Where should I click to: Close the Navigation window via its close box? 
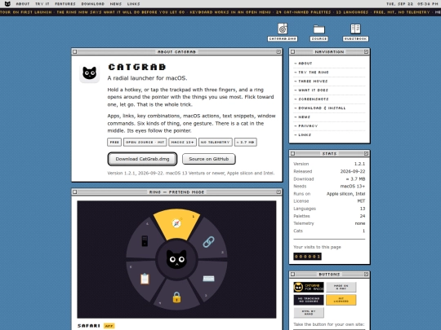[293, 51]
